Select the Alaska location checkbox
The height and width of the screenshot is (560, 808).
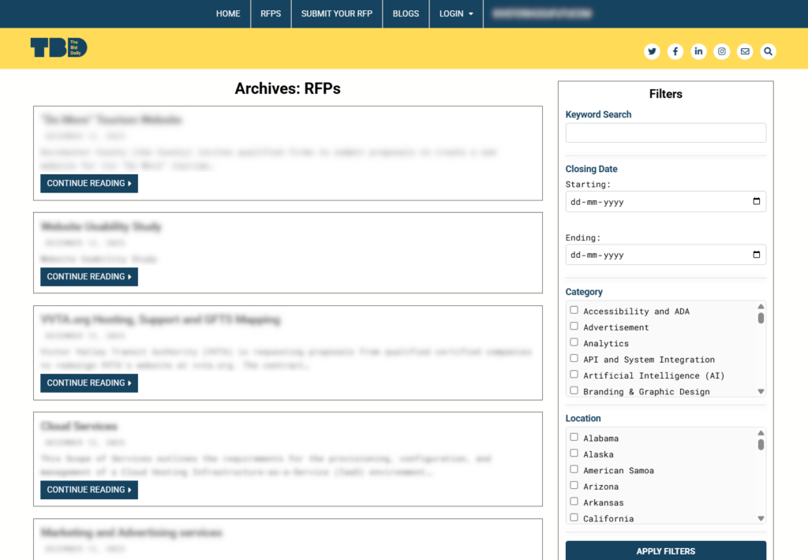point(574,453)
